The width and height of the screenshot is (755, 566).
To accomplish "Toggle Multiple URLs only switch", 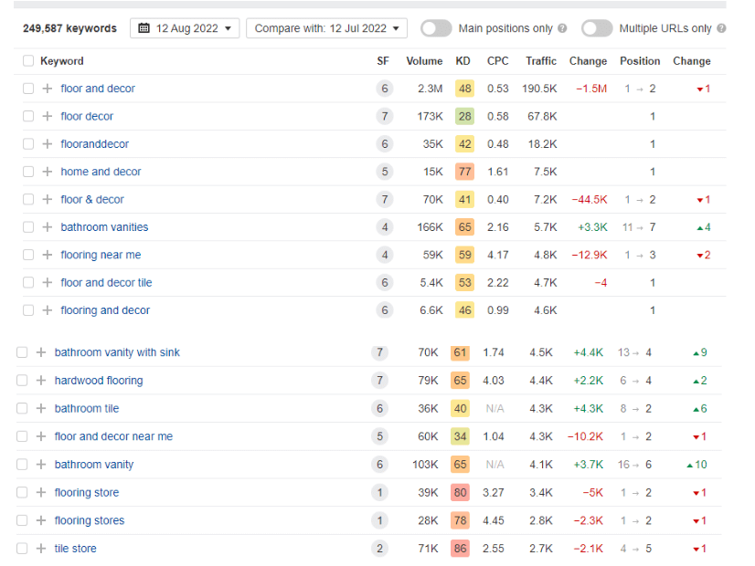I will [597, 28].
